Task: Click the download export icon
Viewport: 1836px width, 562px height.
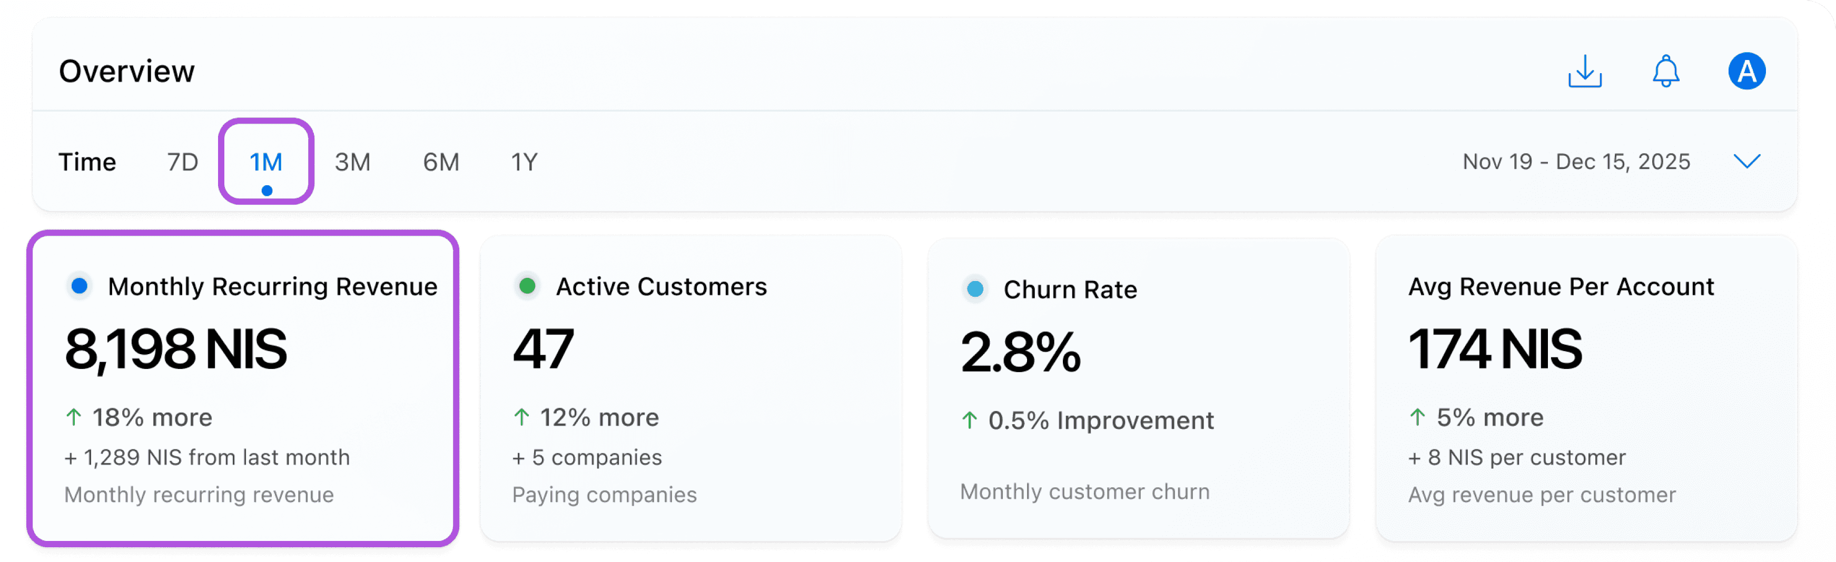Action: 1584,71
